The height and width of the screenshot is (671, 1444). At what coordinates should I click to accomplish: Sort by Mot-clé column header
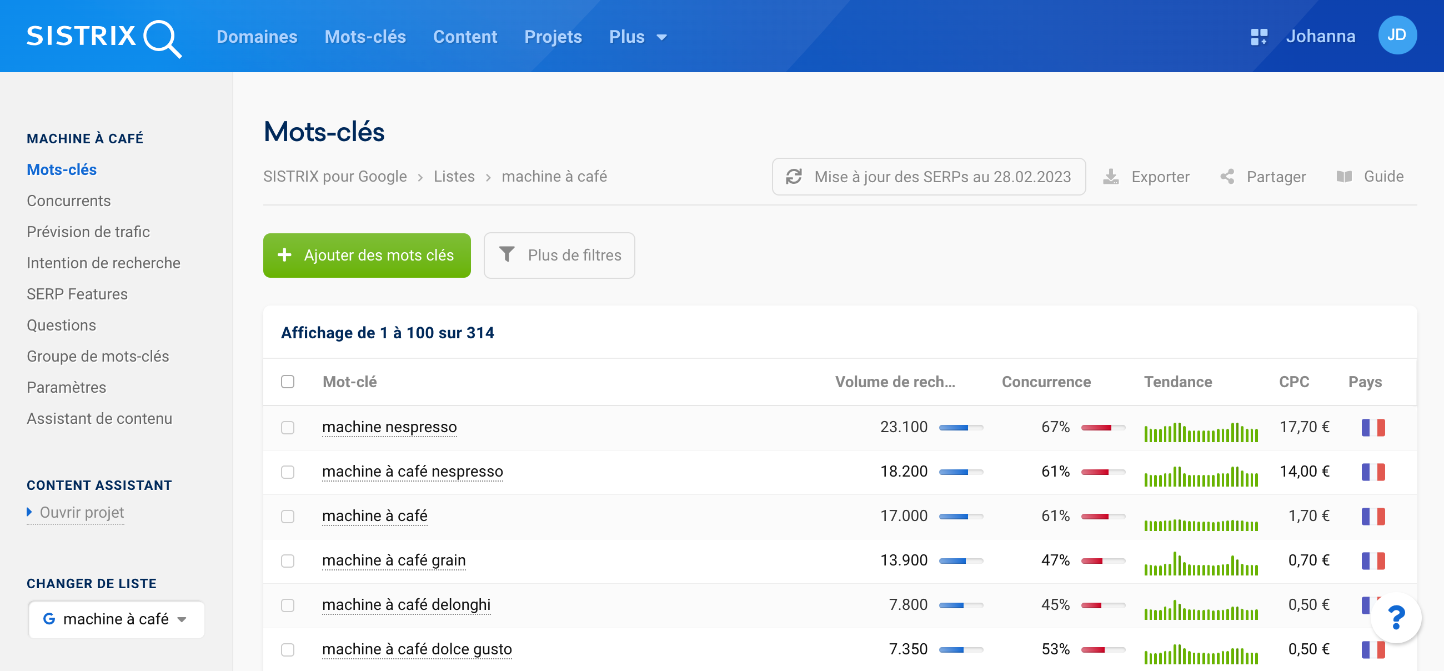pos(349,382)
